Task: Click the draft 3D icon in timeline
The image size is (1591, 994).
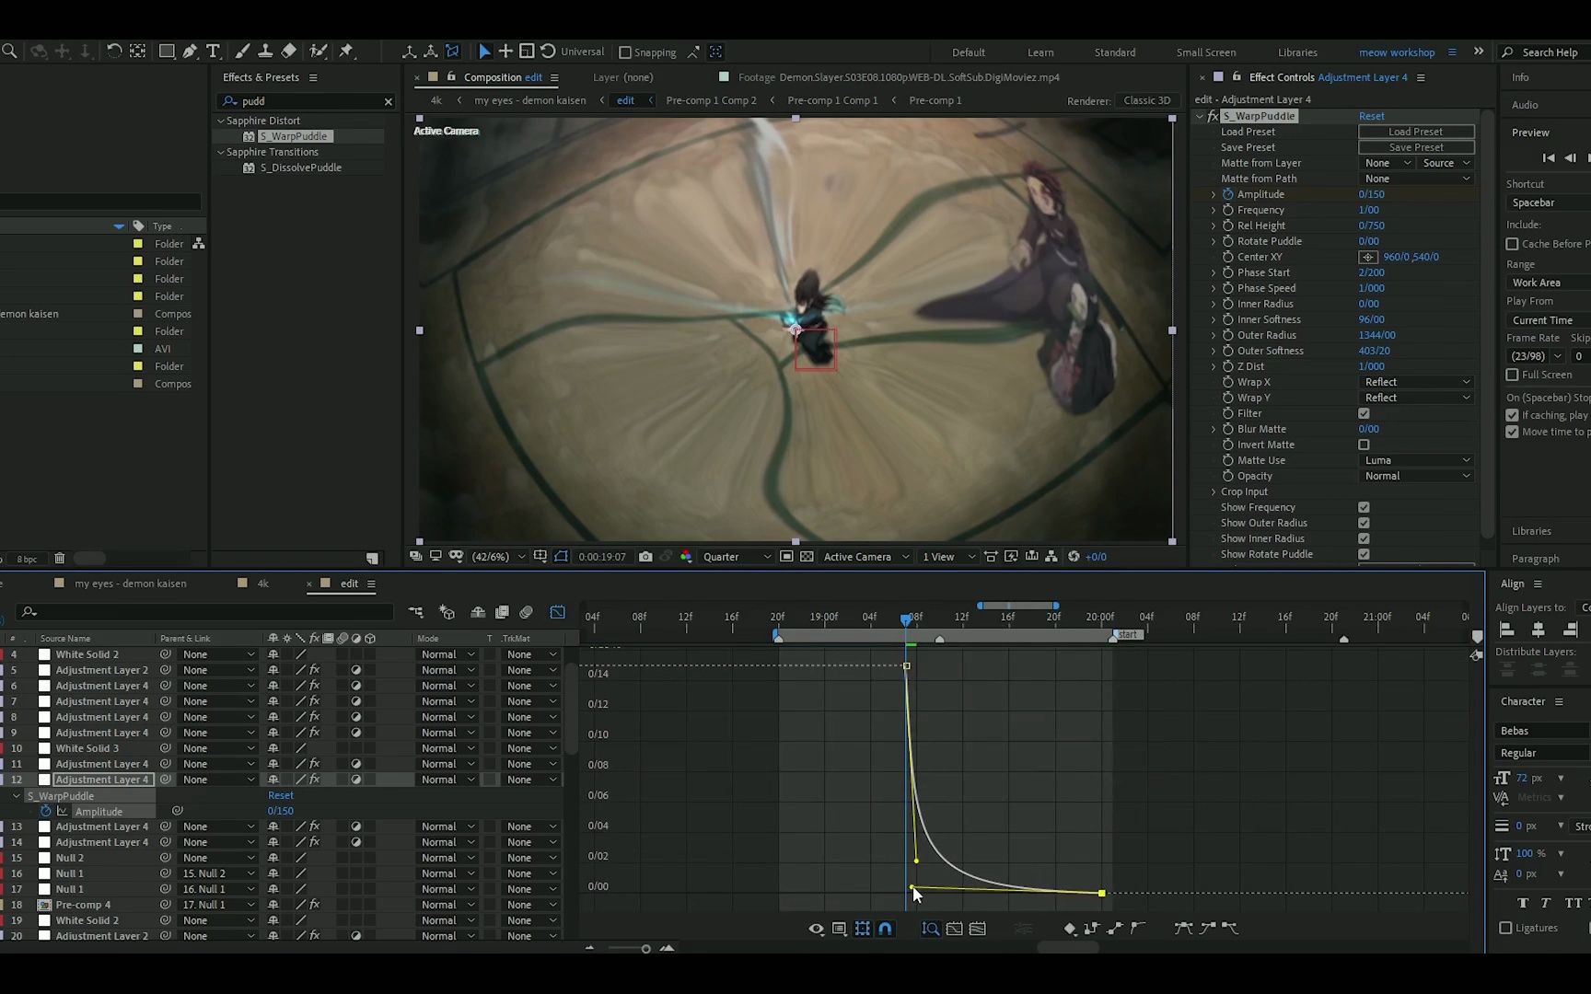Action: (447, 612)
